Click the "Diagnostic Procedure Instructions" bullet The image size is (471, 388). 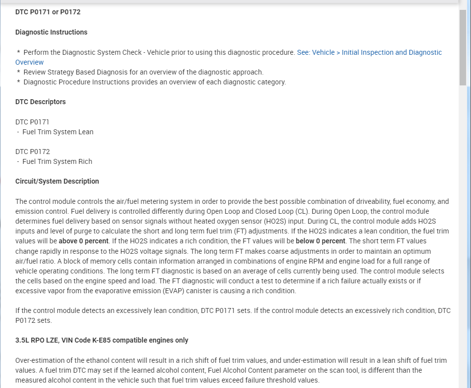[154, 82]
